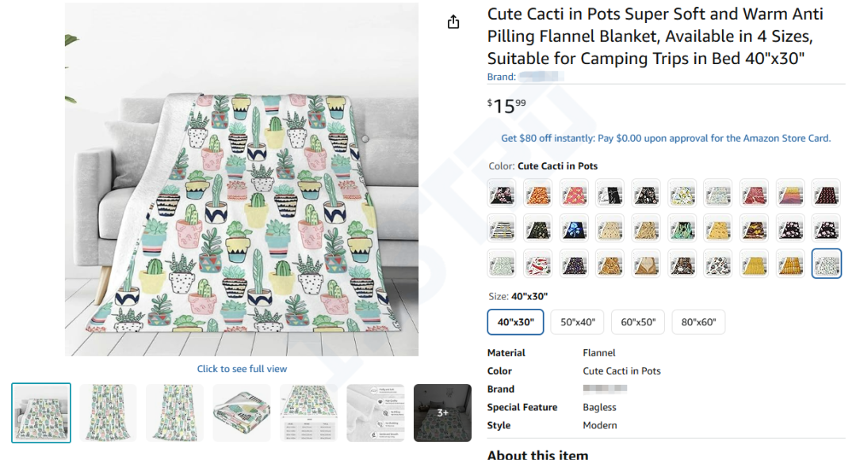Pick the red chili peppers swatch

pos(538,263)
